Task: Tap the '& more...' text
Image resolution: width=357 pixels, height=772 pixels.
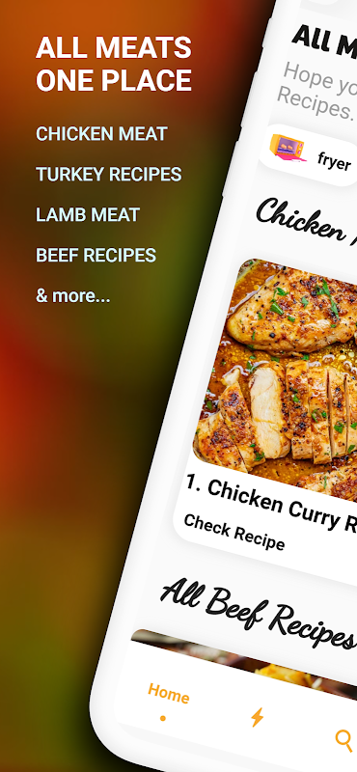Action: tap(73, 295)
